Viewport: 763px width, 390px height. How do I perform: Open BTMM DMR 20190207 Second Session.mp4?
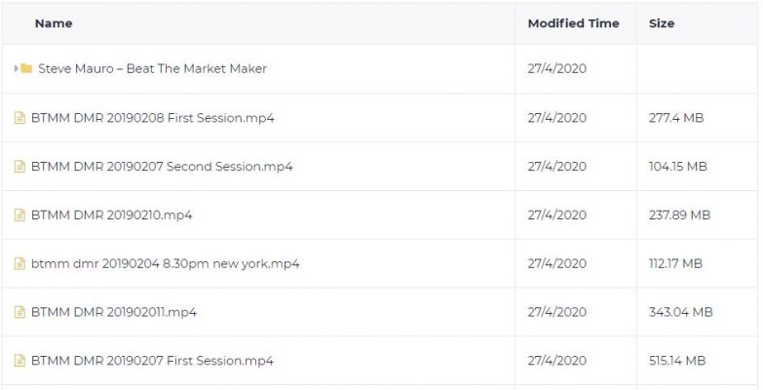click(162, 167)
